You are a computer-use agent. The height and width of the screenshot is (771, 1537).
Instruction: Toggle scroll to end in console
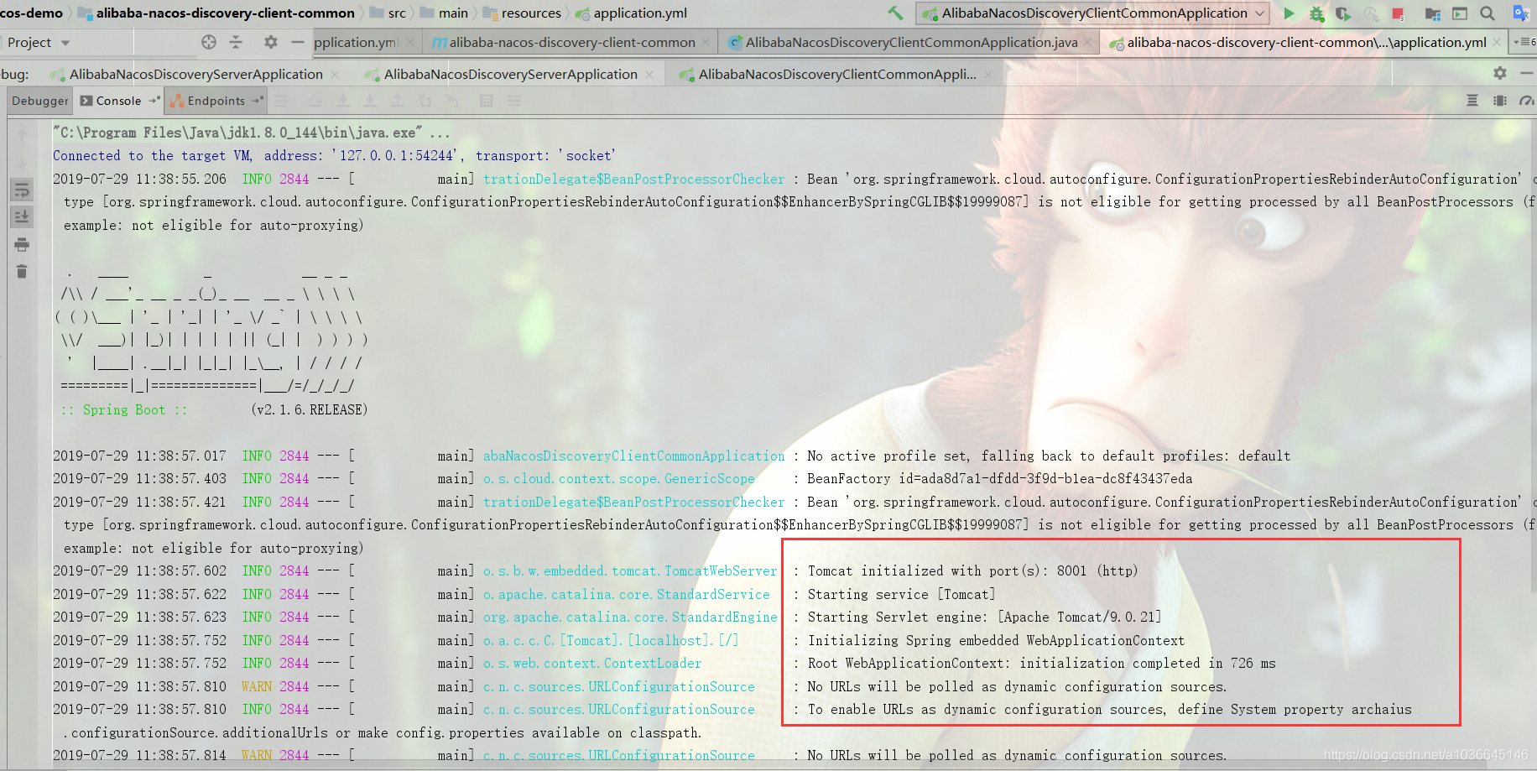click(22, 217)
